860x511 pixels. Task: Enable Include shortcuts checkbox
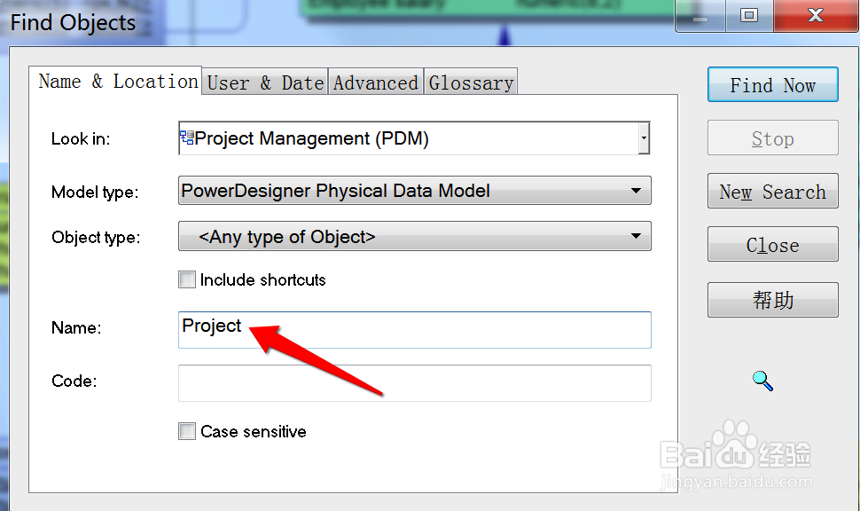(x=187, y=279)
